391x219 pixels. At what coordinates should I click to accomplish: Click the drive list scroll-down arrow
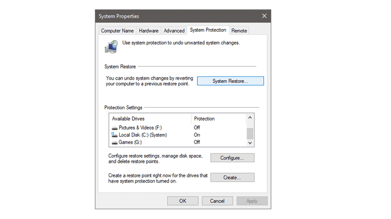(x=250, y=143)
